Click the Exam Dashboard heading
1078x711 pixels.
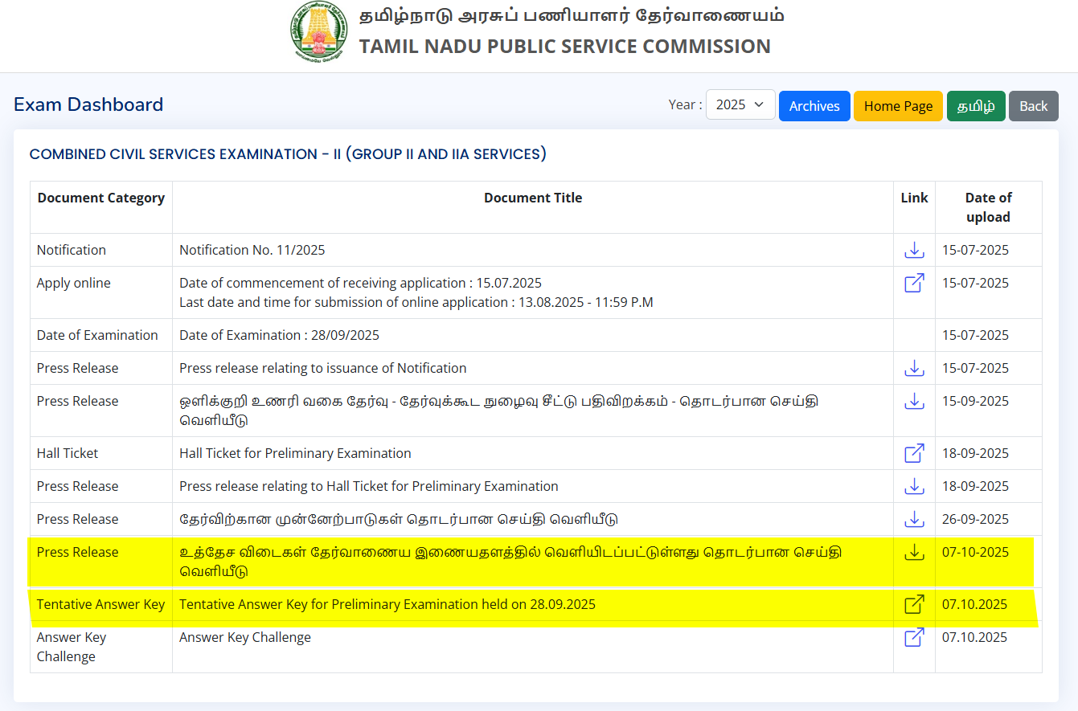[88, 104]
